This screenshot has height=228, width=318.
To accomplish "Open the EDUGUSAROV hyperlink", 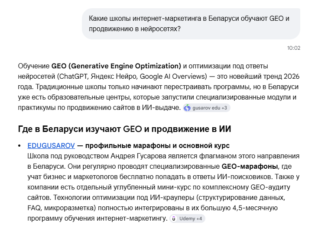I will coord(51,146).
